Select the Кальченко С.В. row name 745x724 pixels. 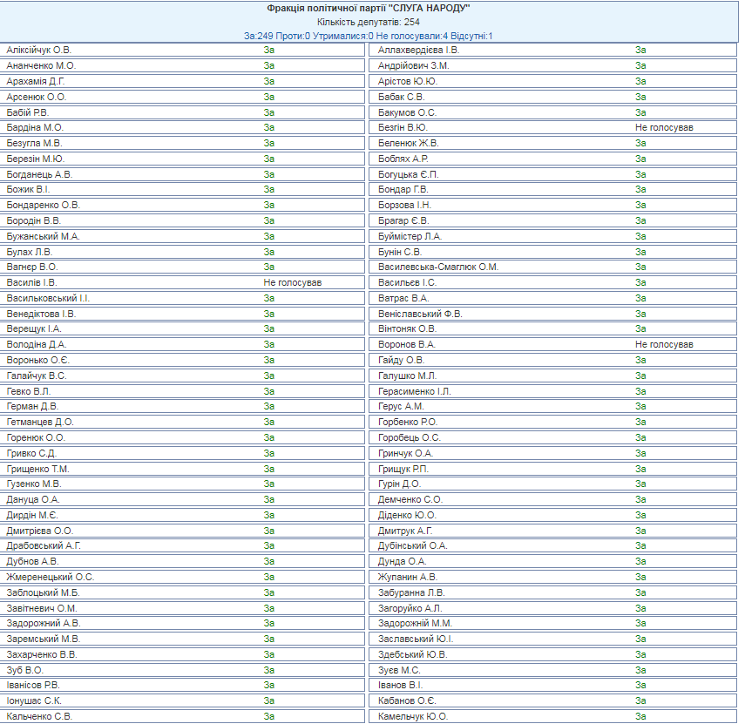coord(39,716)
